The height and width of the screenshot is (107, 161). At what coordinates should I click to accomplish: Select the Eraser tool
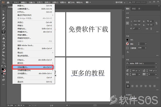[3, 39]
